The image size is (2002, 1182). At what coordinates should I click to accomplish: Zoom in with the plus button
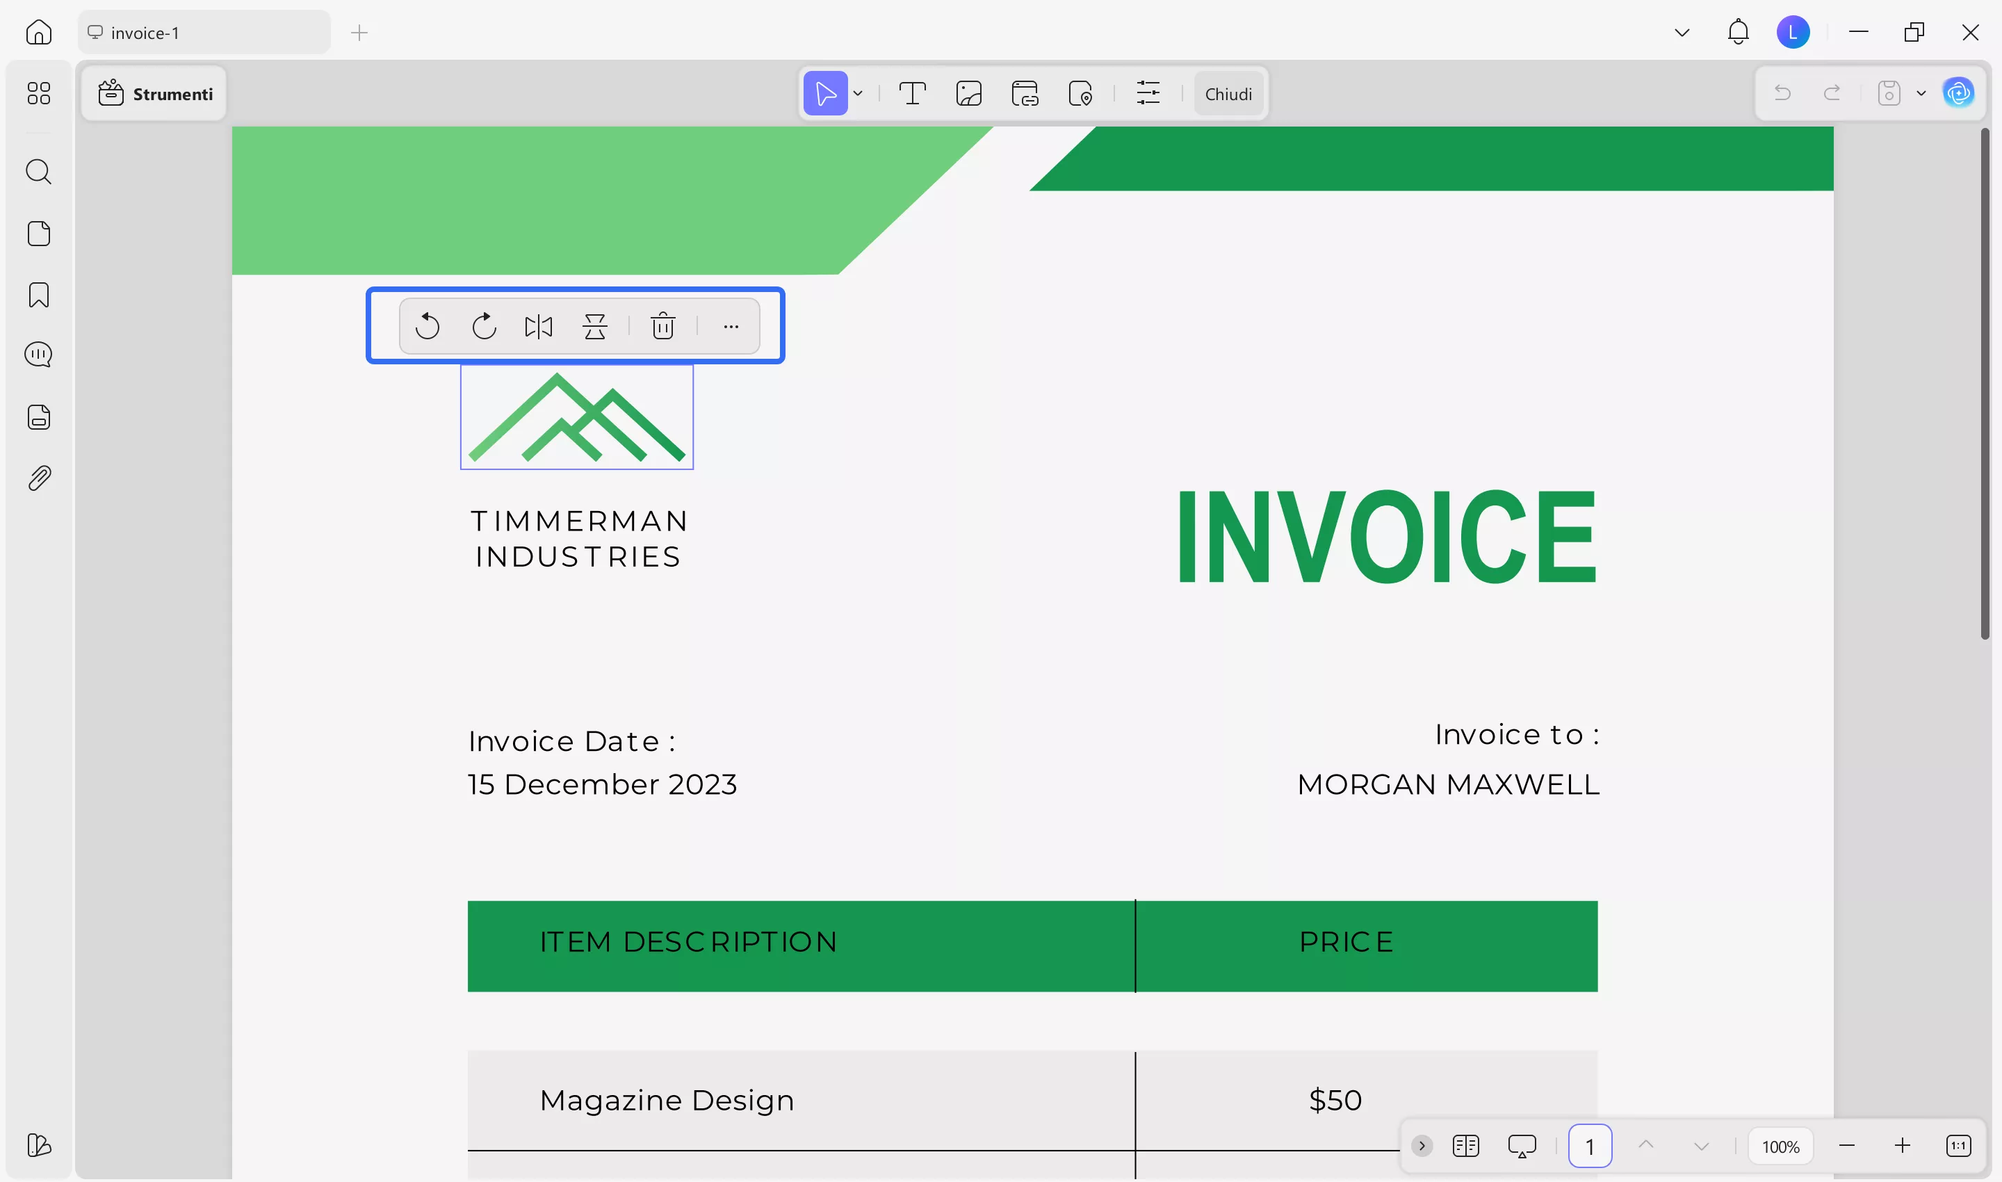pyautogui.click(x=1903, y=1146)
